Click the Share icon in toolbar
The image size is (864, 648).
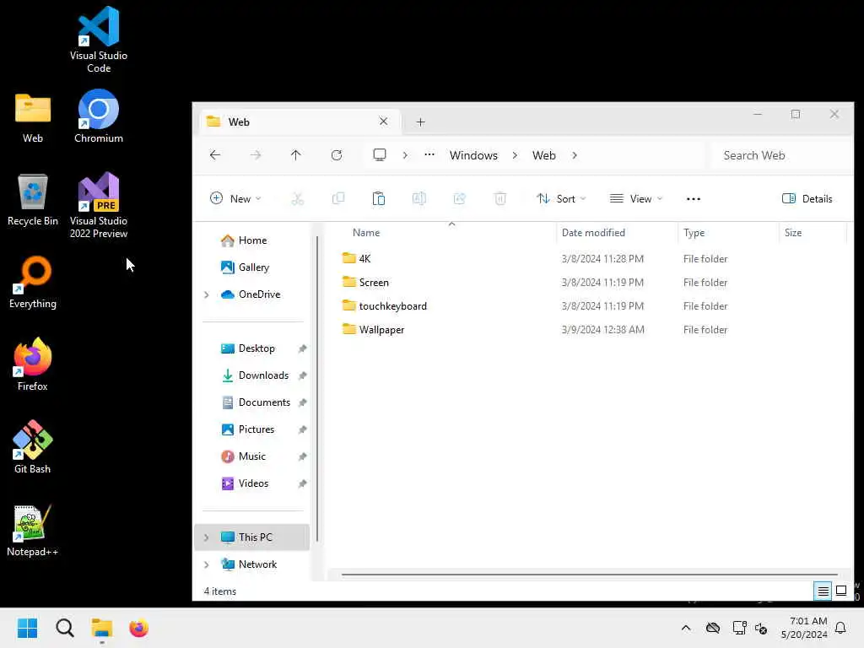click(x=460, y=199)
